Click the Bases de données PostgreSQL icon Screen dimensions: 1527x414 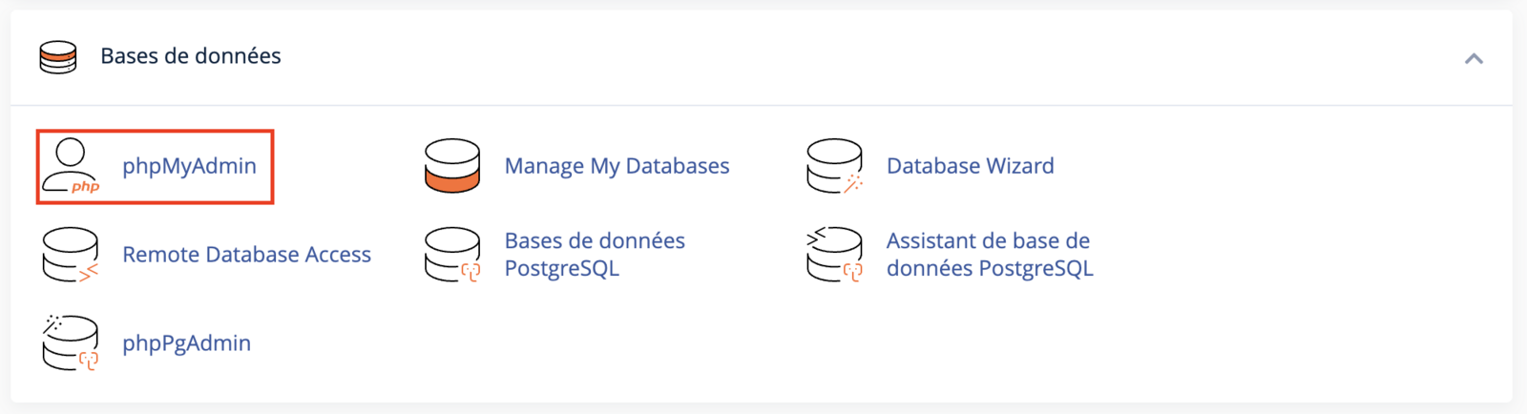click(452, 255)
